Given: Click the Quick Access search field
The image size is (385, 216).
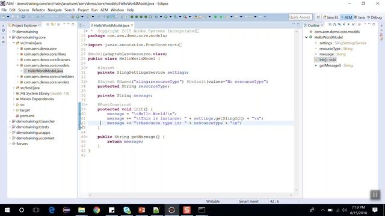Looking at the screenshot, I should (300, 17).
